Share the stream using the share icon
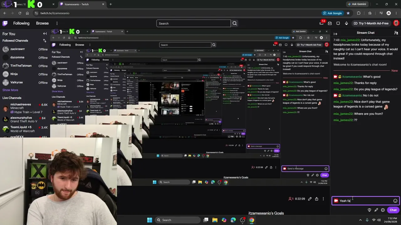Image resolution: width=401 pixels, height=225 pixels. 316,199
